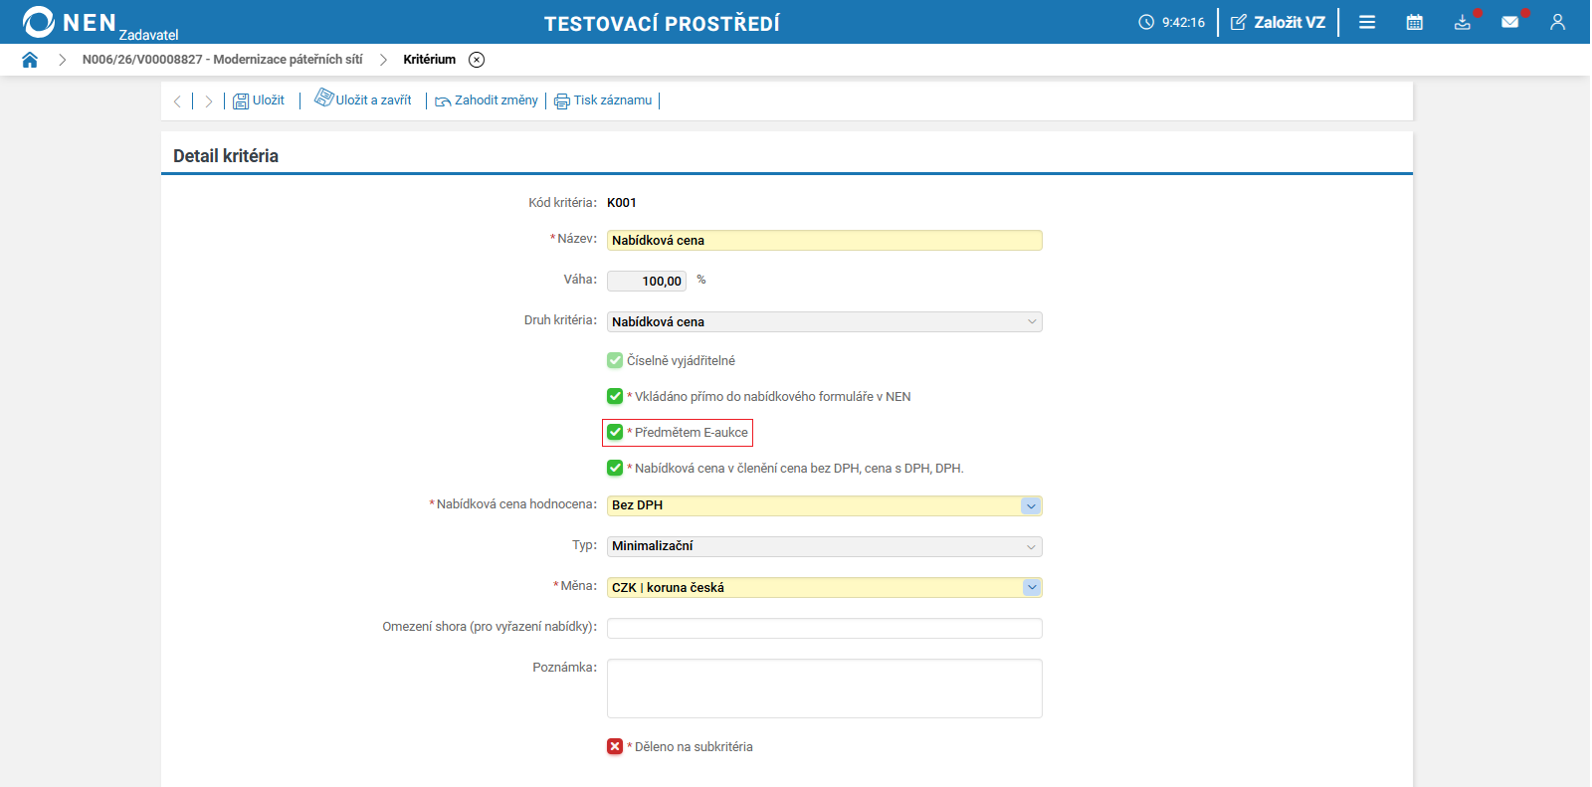Open the hamburger main menu
The height and width of the screenshot is (787, 1592).
point(1367,22)
